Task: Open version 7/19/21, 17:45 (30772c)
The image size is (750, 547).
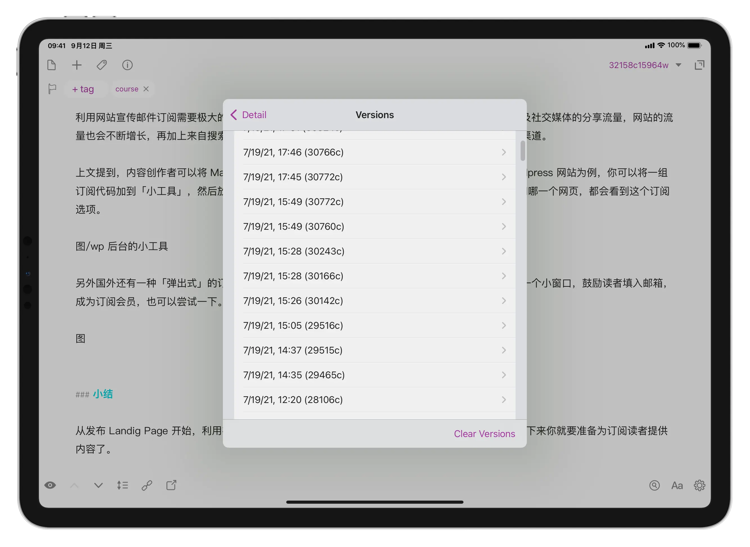Action: [x=375, y=177]
